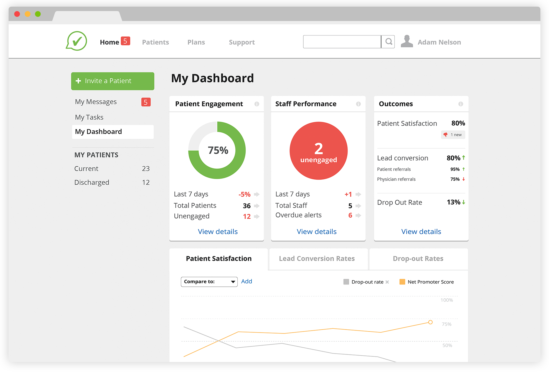The width and height of the screenshot is (549, 372).
Task: Click the arrow next to Overdue alerts
Action: [x=358, y=215]
